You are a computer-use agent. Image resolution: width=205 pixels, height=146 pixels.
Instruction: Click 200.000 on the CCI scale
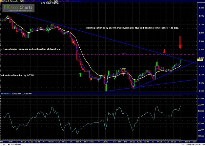(201, 105)
